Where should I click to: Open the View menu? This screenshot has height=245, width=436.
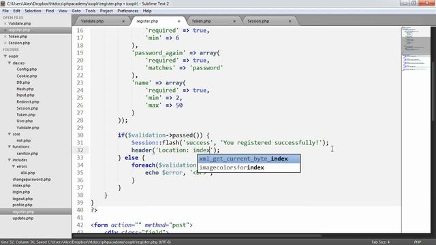[x=63, y=11]
